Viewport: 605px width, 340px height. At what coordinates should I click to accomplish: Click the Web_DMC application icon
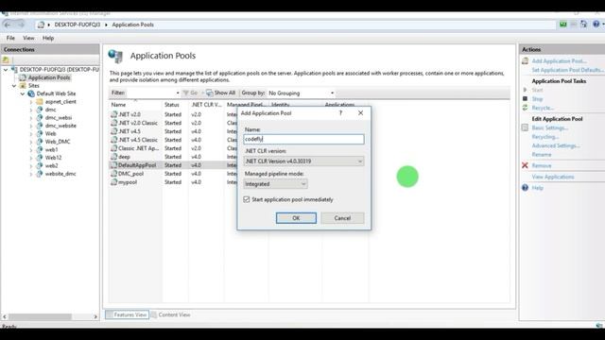pos(40,142)
